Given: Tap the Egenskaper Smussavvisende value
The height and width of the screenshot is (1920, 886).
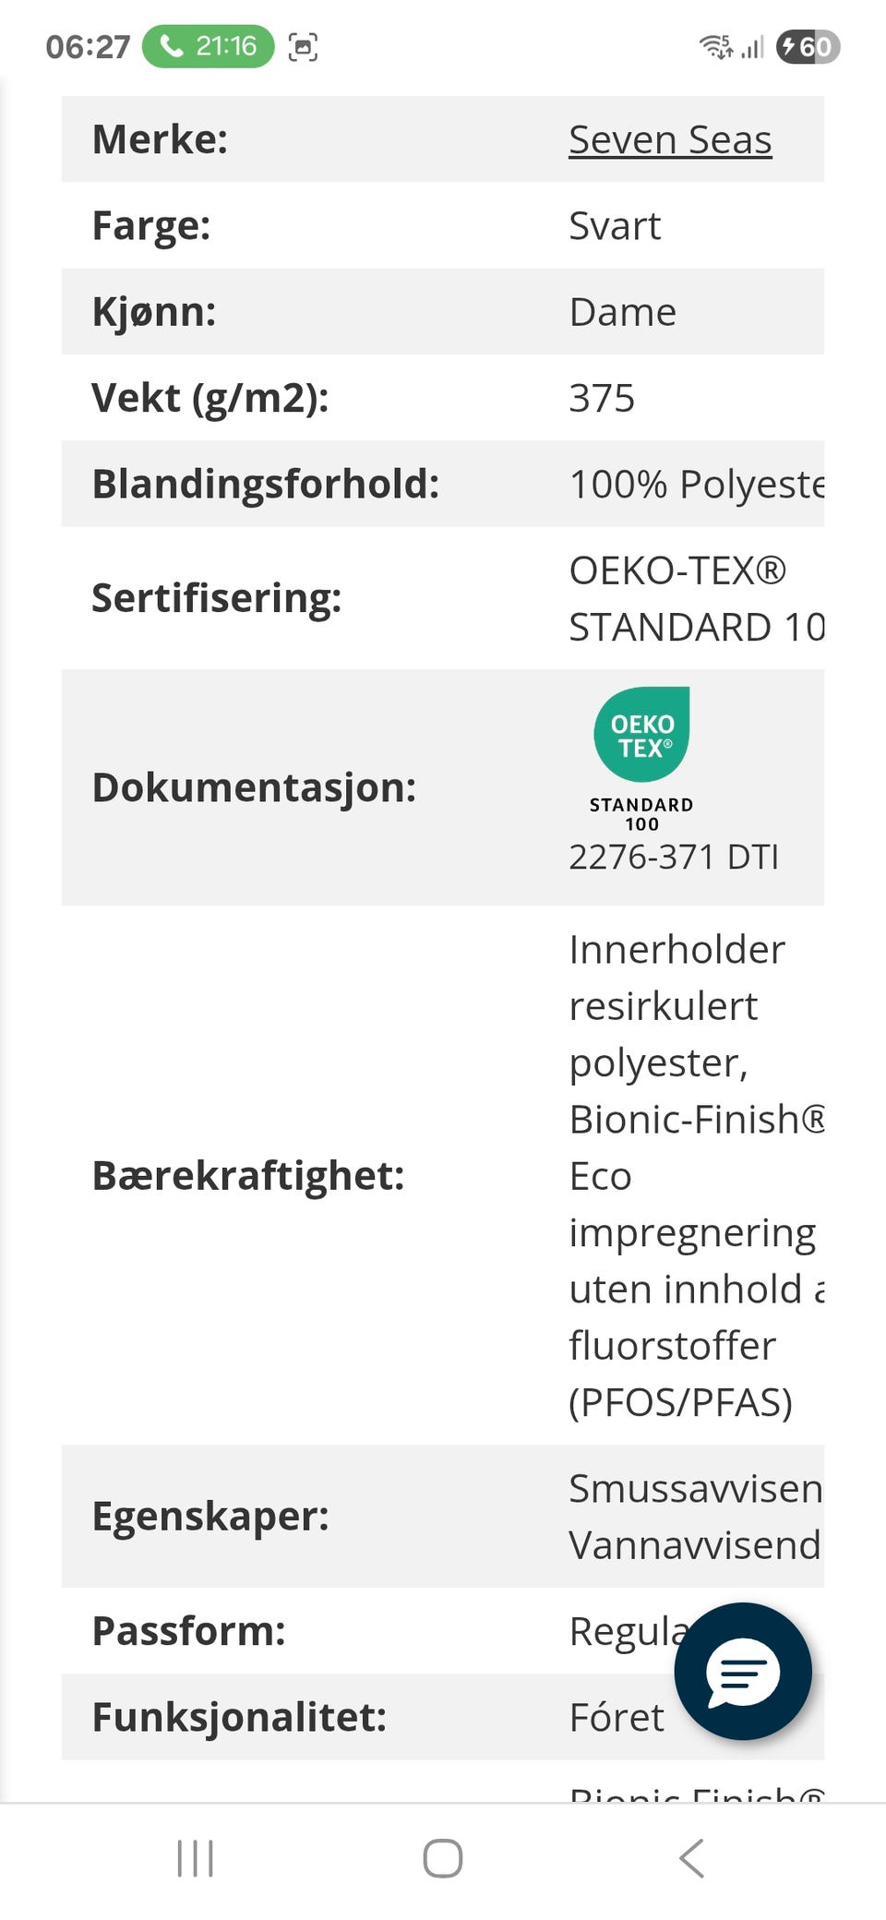Looking at the screenshot, I should [696, 1488].
